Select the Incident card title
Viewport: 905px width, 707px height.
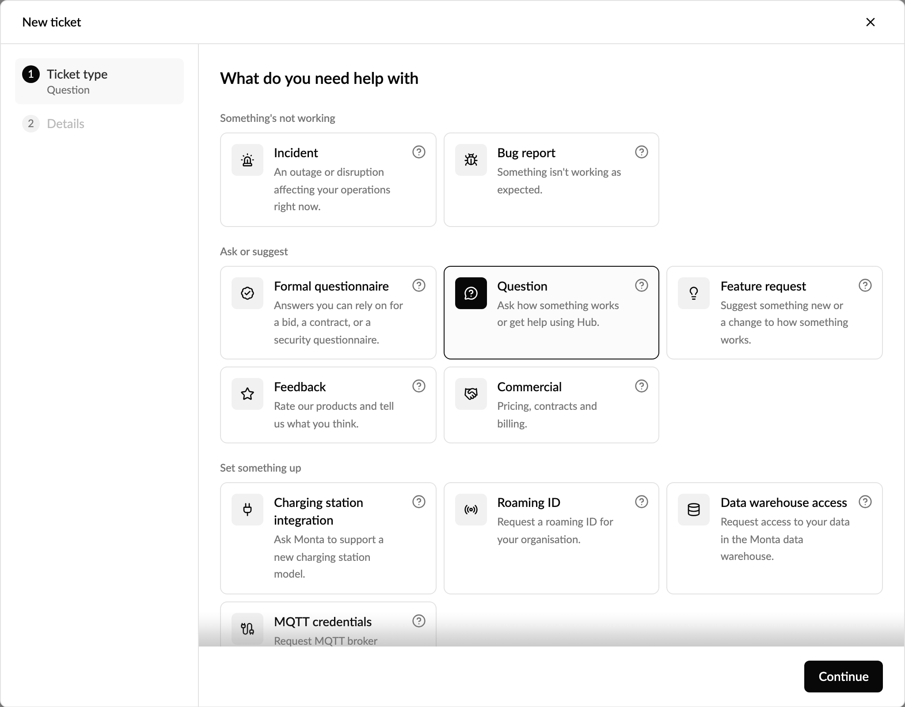[296, 153]
